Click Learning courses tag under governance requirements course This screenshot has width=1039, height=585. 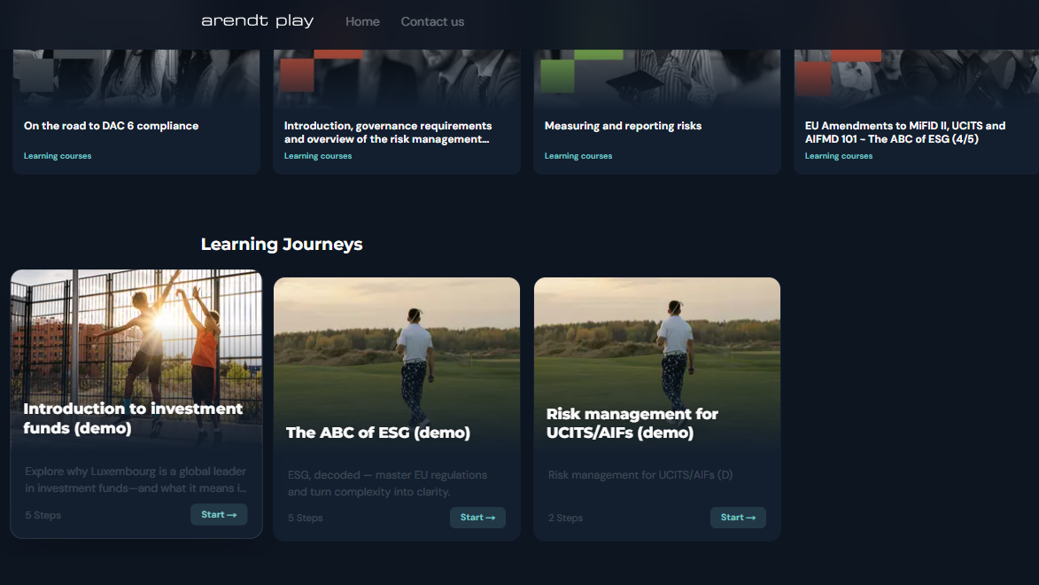coord(318,156)
